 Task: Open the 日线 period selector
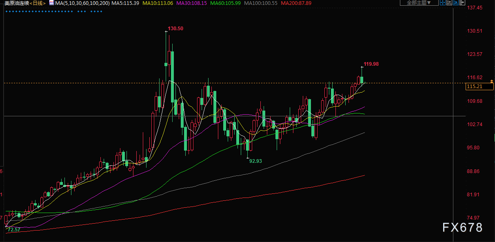tap(38, 3)
